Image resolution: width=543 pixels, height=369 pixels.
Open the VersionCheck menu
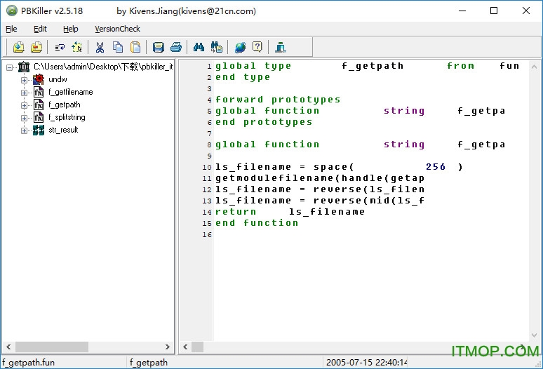(x=117, y=29)
